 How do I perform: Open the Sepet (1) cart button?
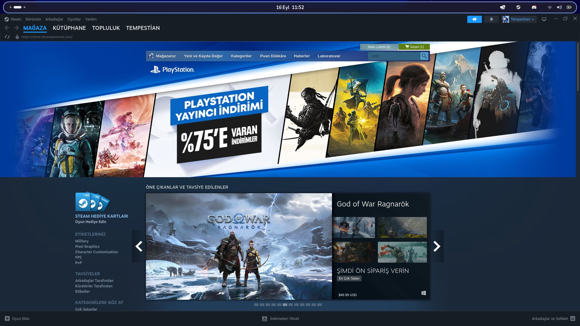click(414, 47)
